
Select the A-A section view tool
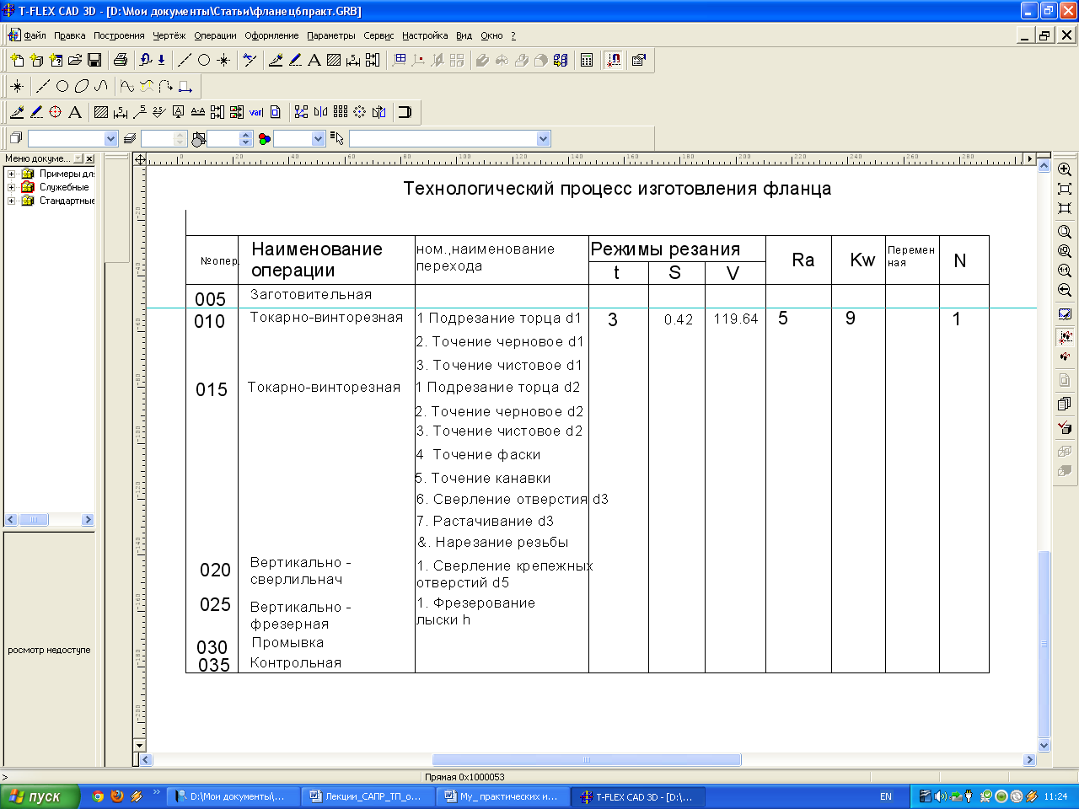[198, 112]
